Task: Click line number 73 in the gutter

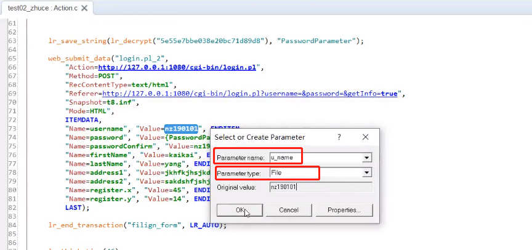Action: 12,129
